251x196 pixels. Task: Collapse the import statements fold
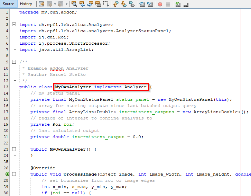(14, 25)
